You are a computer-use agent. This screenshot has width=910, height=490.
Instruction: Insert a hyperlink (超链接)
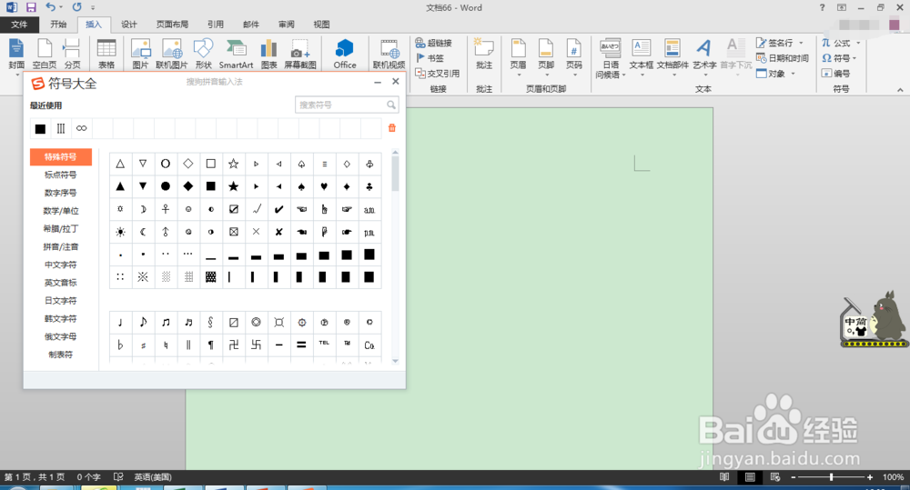click(x=433, y=43)
